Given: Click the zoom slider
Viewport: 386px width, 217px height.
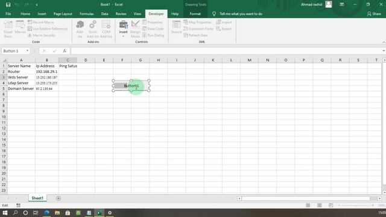Looking at the screenshot, I should point(356,205).
